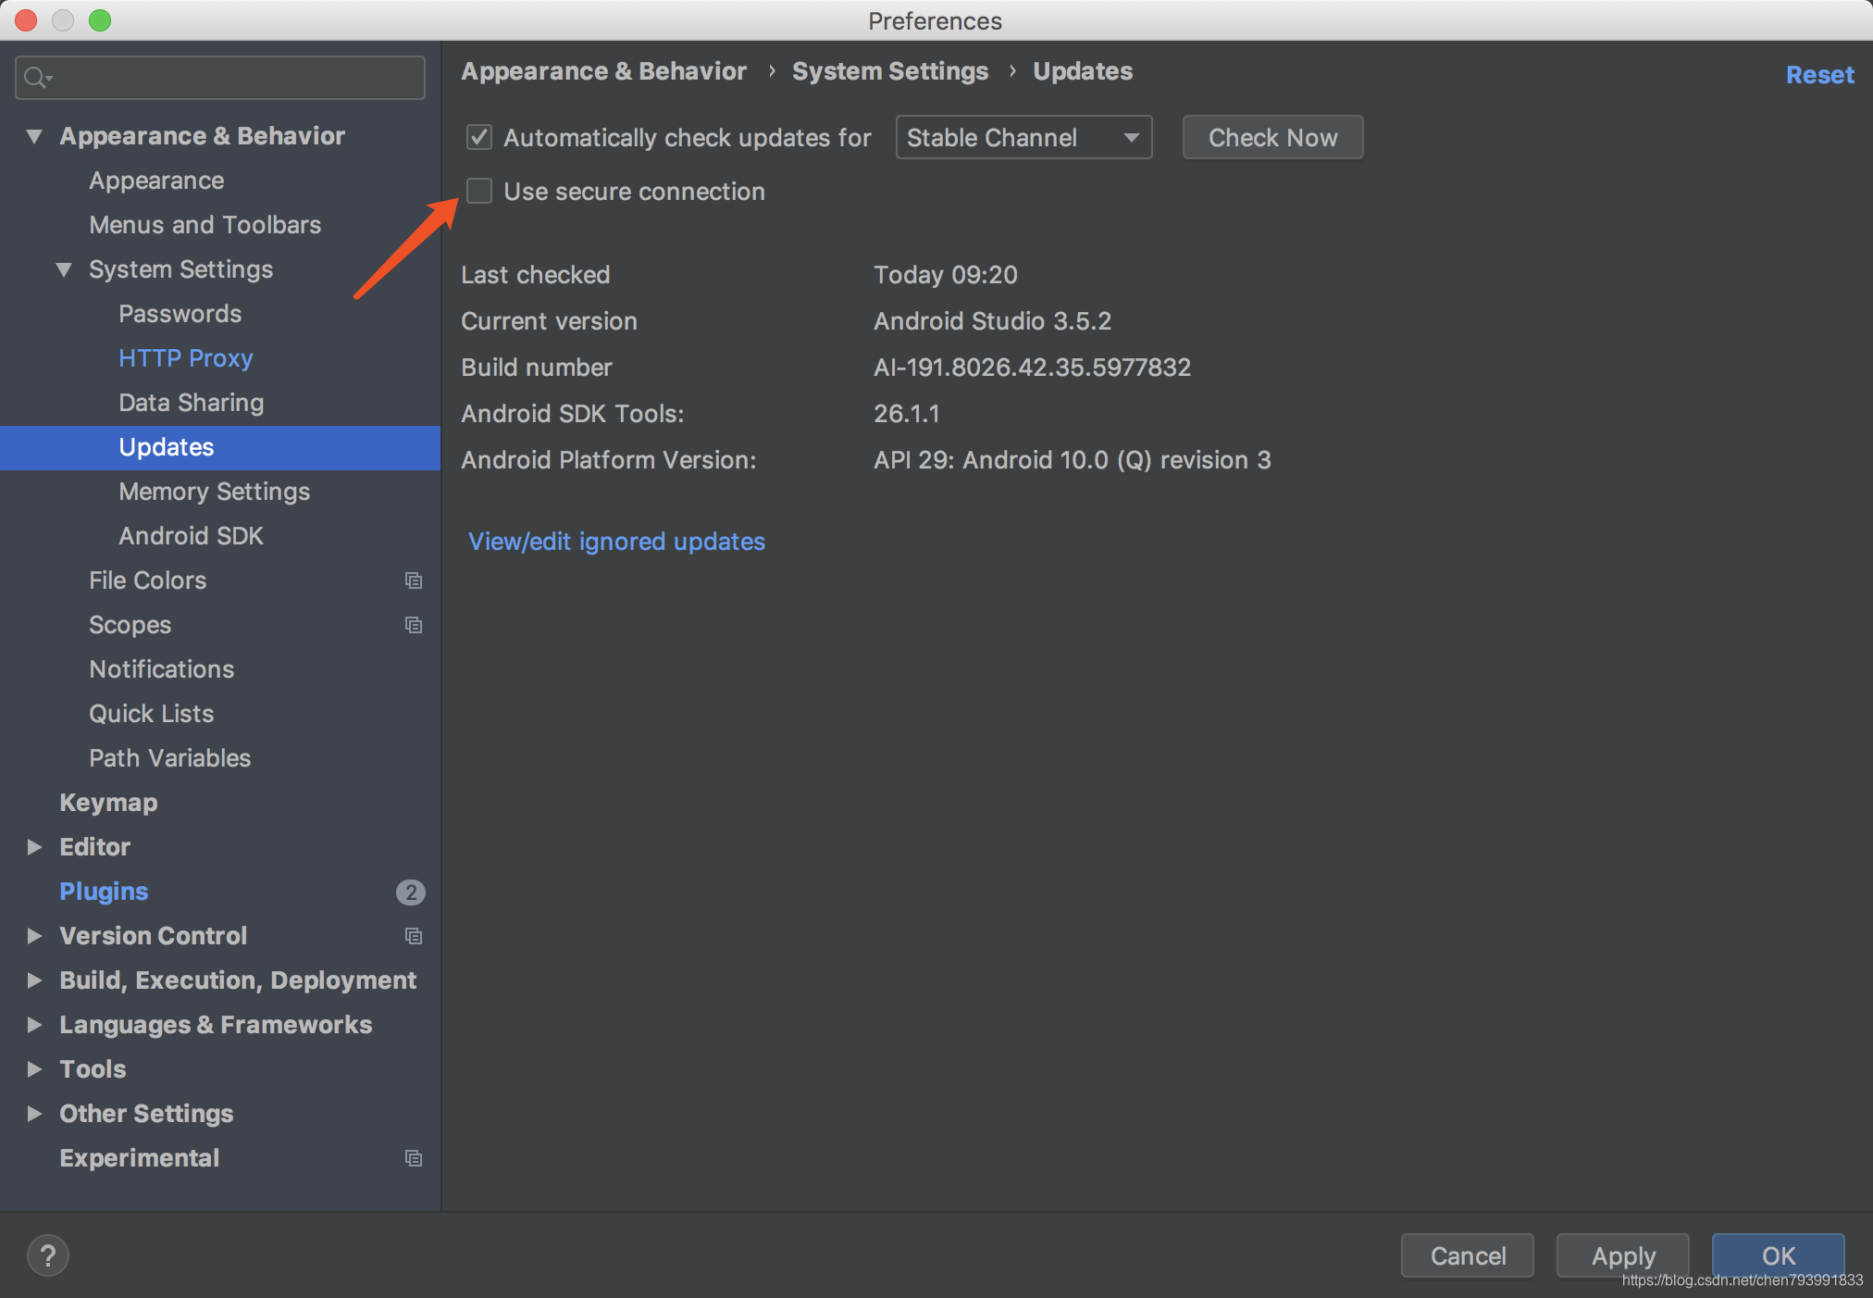Uncheck Automatically check updates for

click(479, 138)
